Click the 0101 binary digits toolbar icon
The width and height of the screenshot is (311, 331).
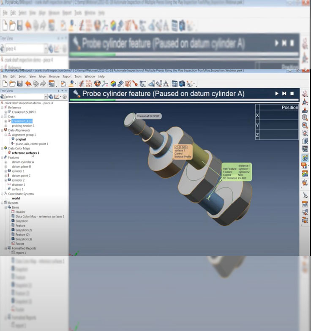coord(89,84)
